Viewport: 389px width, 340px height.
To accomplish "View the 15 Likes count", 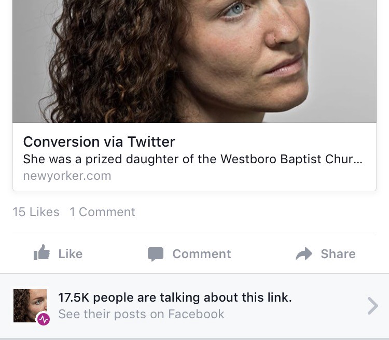I will [36, 212].
